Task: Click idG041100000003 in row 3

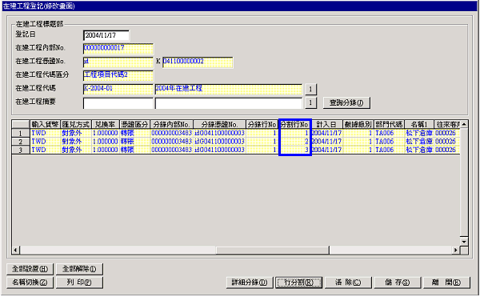Action: coord(220,150)
